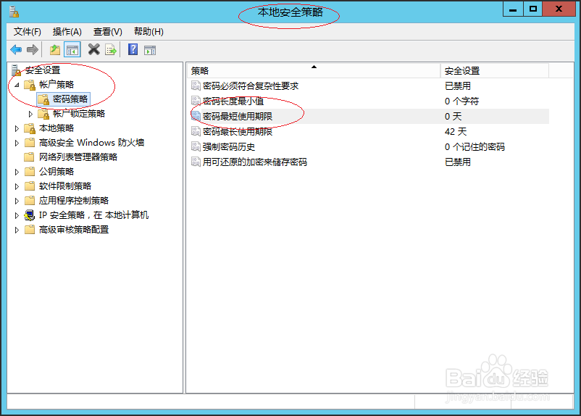Open the 帮助(H) menu
The height and width of the screenshot is (416, 581).
[x=149, y=32]
